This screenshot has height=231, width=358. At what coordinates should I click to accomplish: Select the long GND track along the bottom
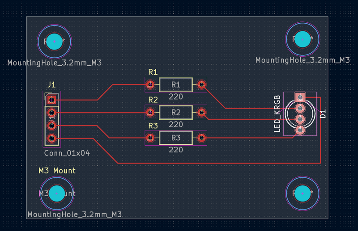[x=219, y=163]
